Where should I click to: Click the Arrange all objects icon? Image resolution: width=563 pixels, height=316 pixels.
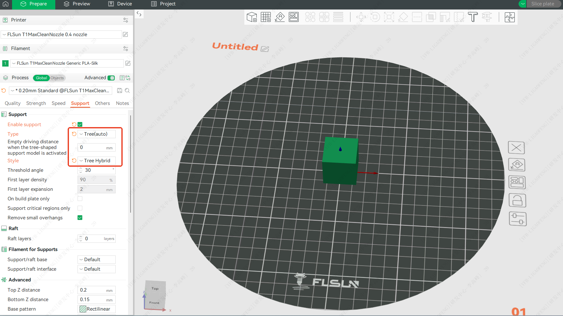[x=294, y=17]
